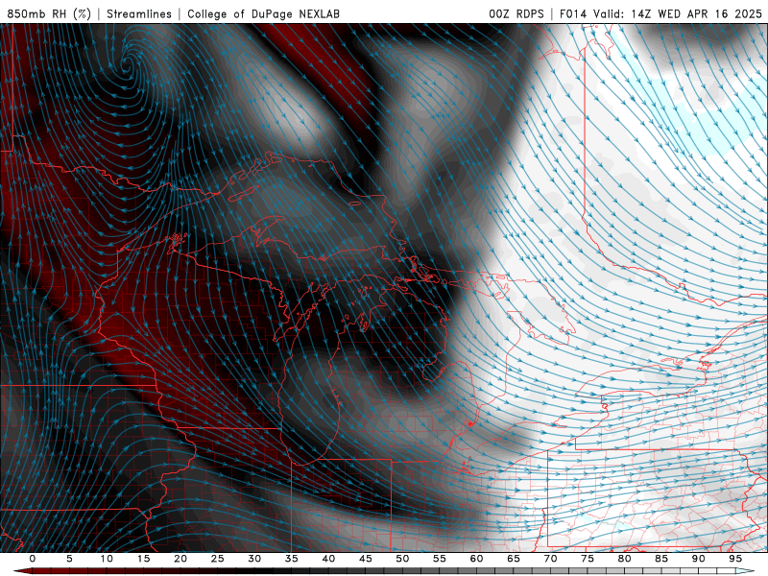Screen dimensions: 768x576
Task: Click the '15' label on the colorbar scale
Action: coord(143,559)
